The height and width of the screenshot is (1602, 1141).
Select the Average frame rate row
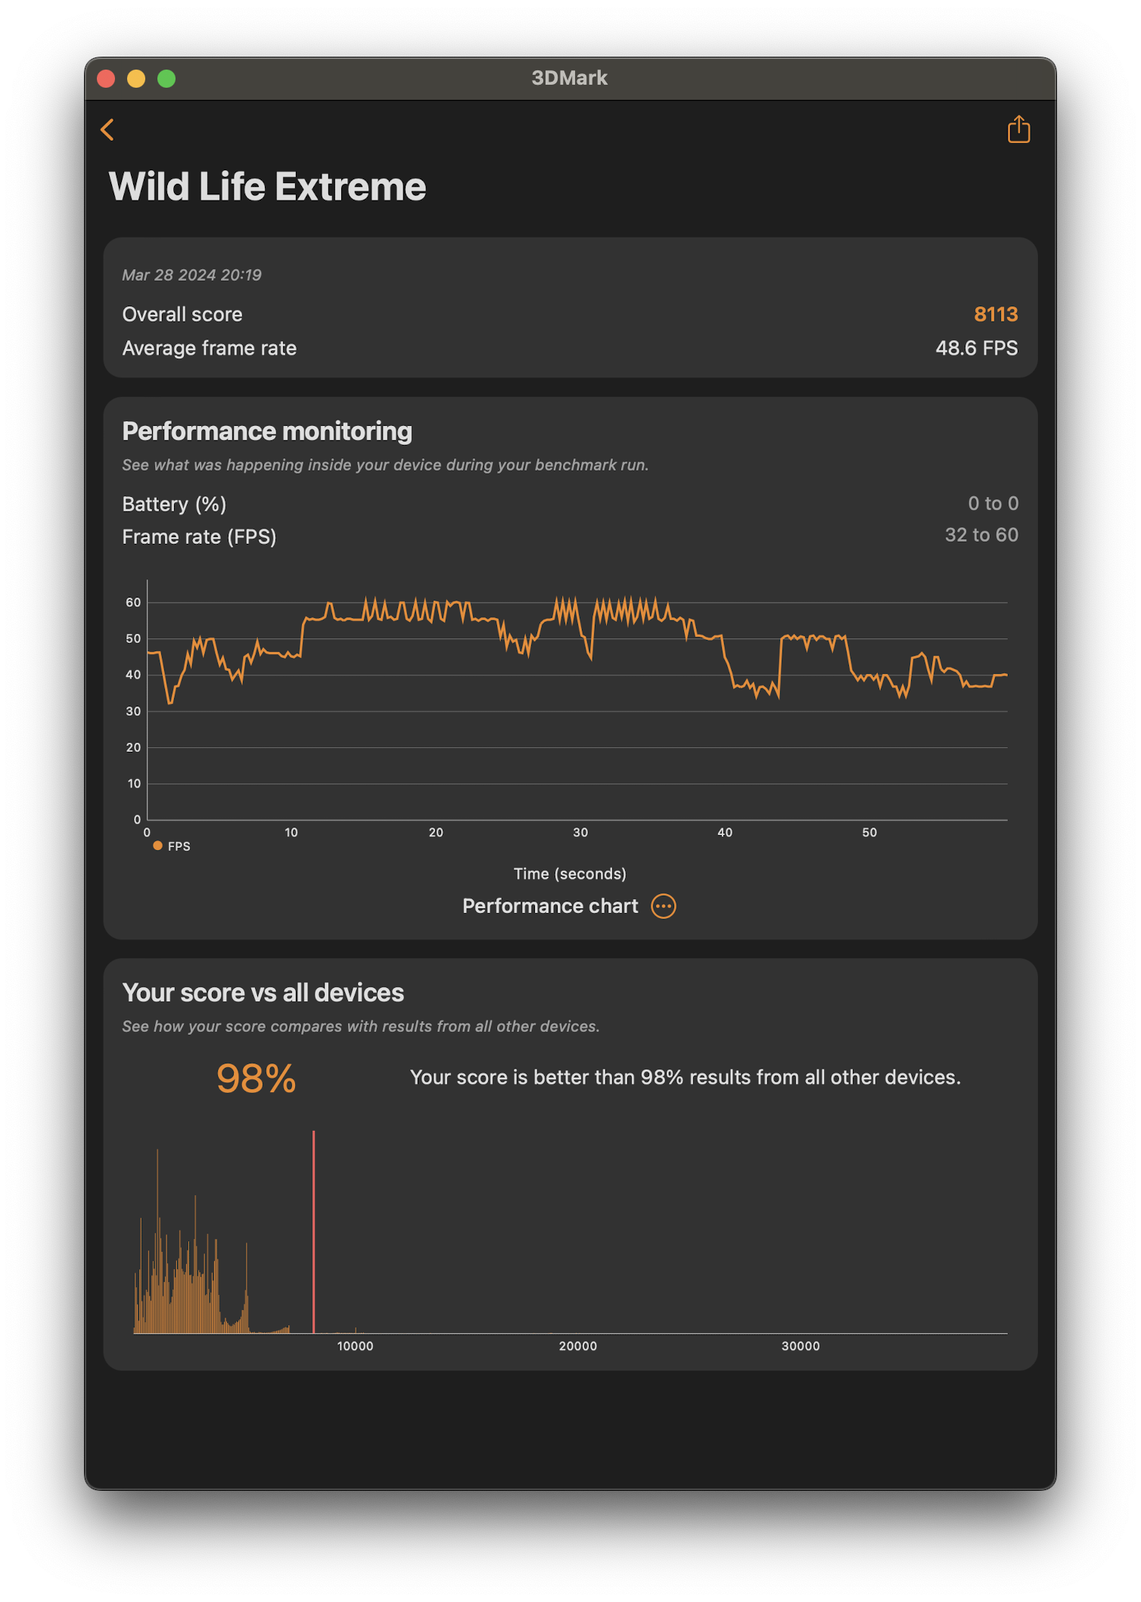570,348
